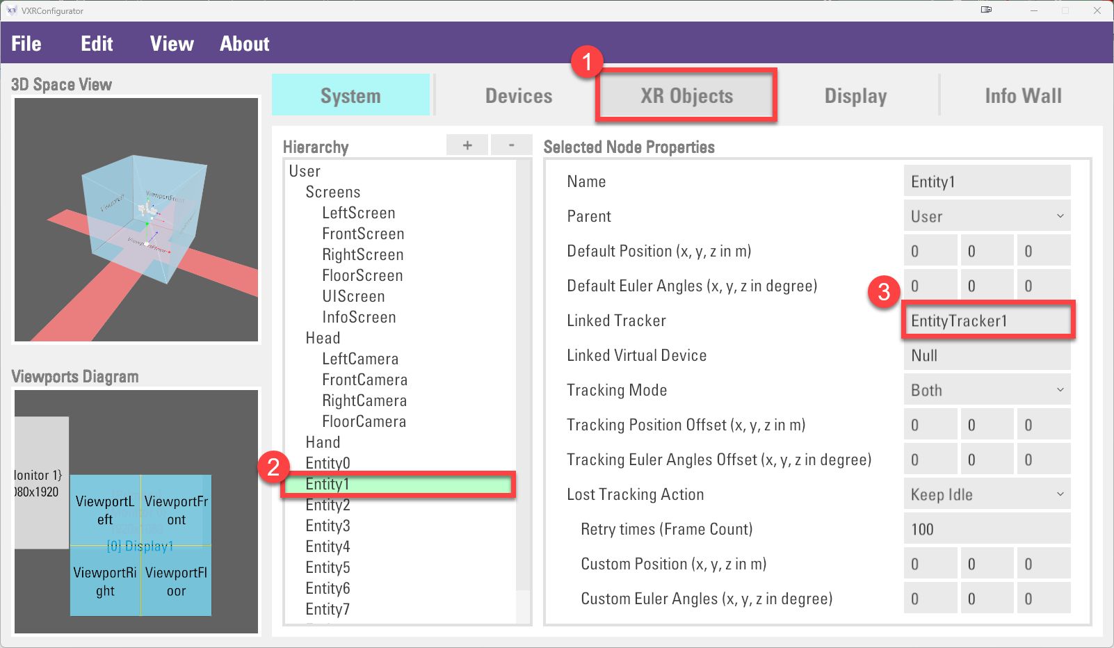This screenshot has height=648, width=1114.
Task: Select the System tab
Action: pos(350,96)
